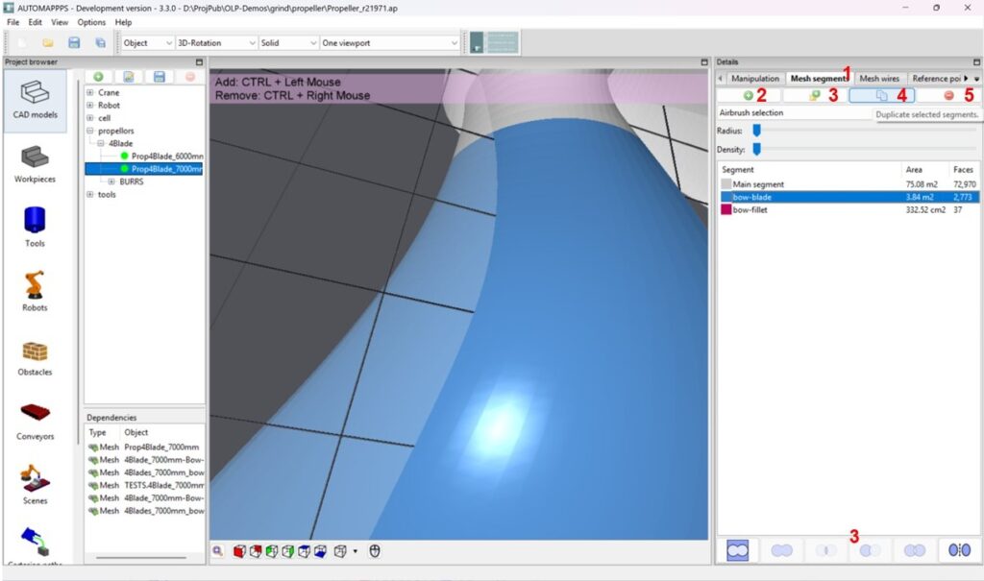Switch to the Mesh wires tab
The height and width of the screenshot is (581, 984).
pyautogui.click(x=878, y=79)
